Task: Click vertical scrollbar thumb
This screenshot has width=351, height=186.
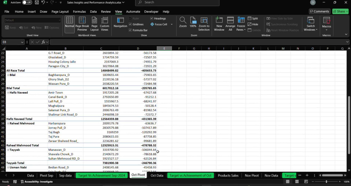Action: click(x=349, y=125)
